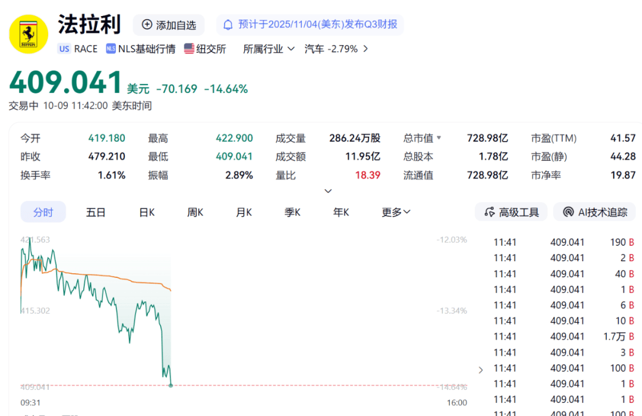The image size is (642, 416).
Task: Click the US flag icon beside 纽交所
Action: pos(189,49)
